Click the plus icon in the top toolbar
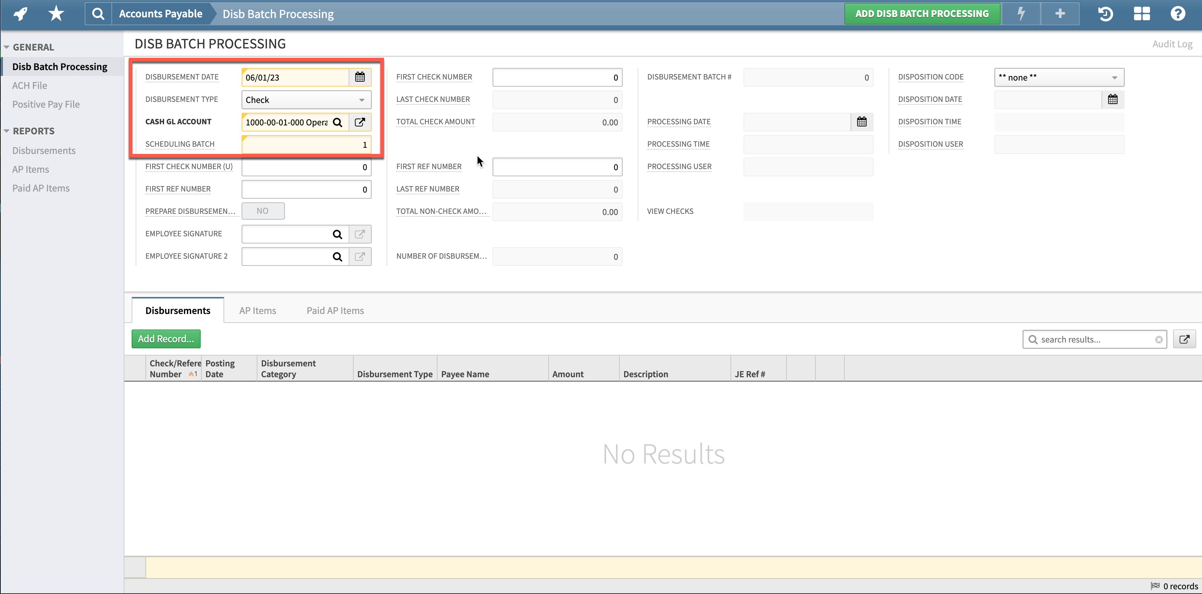1202x594 pixels. 1060,13
